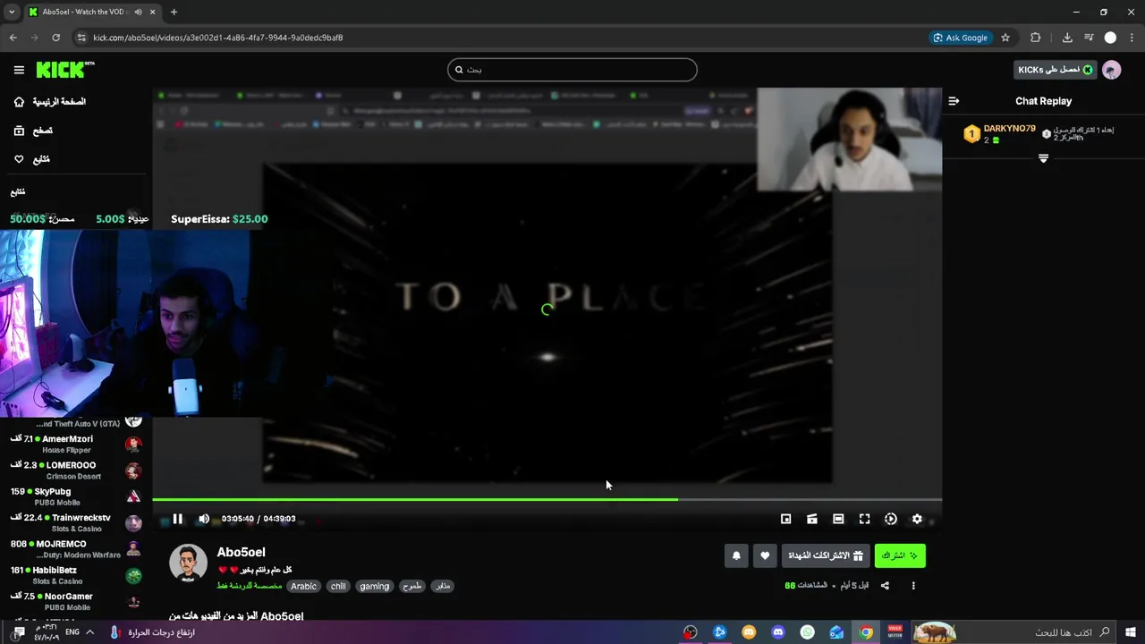Open Discord from taskbar
The width and height of the screenshot is (1145, 644).
[x=778, y=632]
